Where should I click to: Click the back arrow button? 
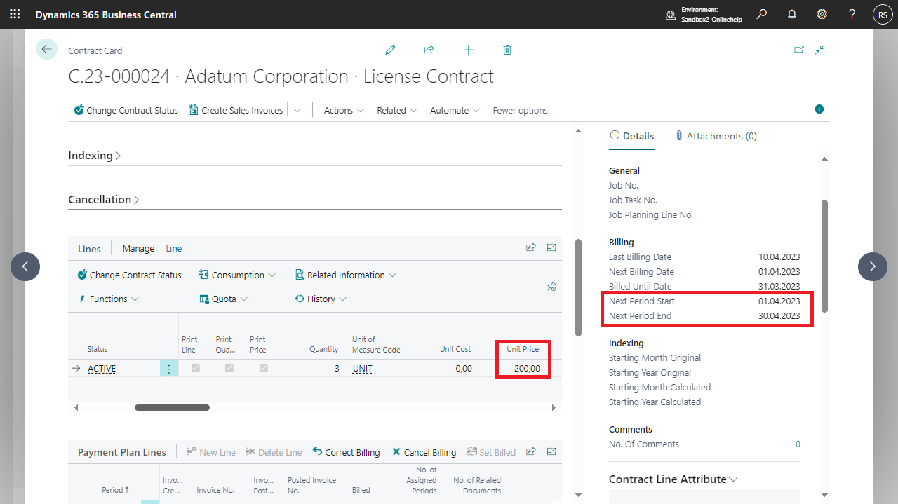[x=46, y=49]
